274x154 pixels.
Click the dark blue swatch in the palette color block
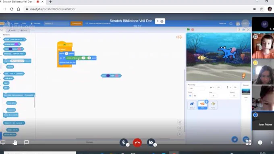pyautogui.click(x=10, y=49)
